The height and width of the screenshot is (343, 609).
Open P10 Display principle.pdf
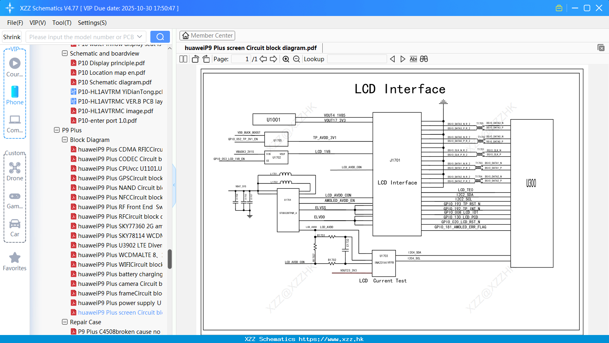pos(111,63)
